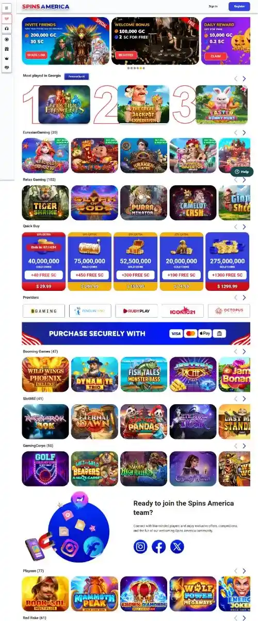Claim the Daily Reward
The width and height of the screenshot is (258, 621).
[x=216, y=56]
